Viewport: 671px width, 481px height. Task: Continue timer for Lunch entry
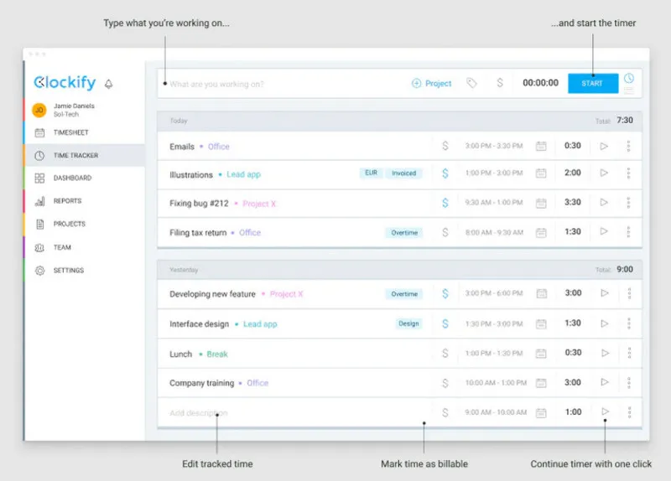click(605, 353)
